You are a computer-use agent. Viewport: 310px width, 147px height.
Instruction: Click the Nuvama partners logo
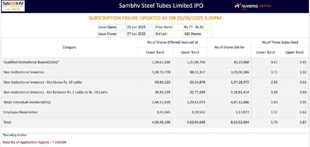click(253, 6)
